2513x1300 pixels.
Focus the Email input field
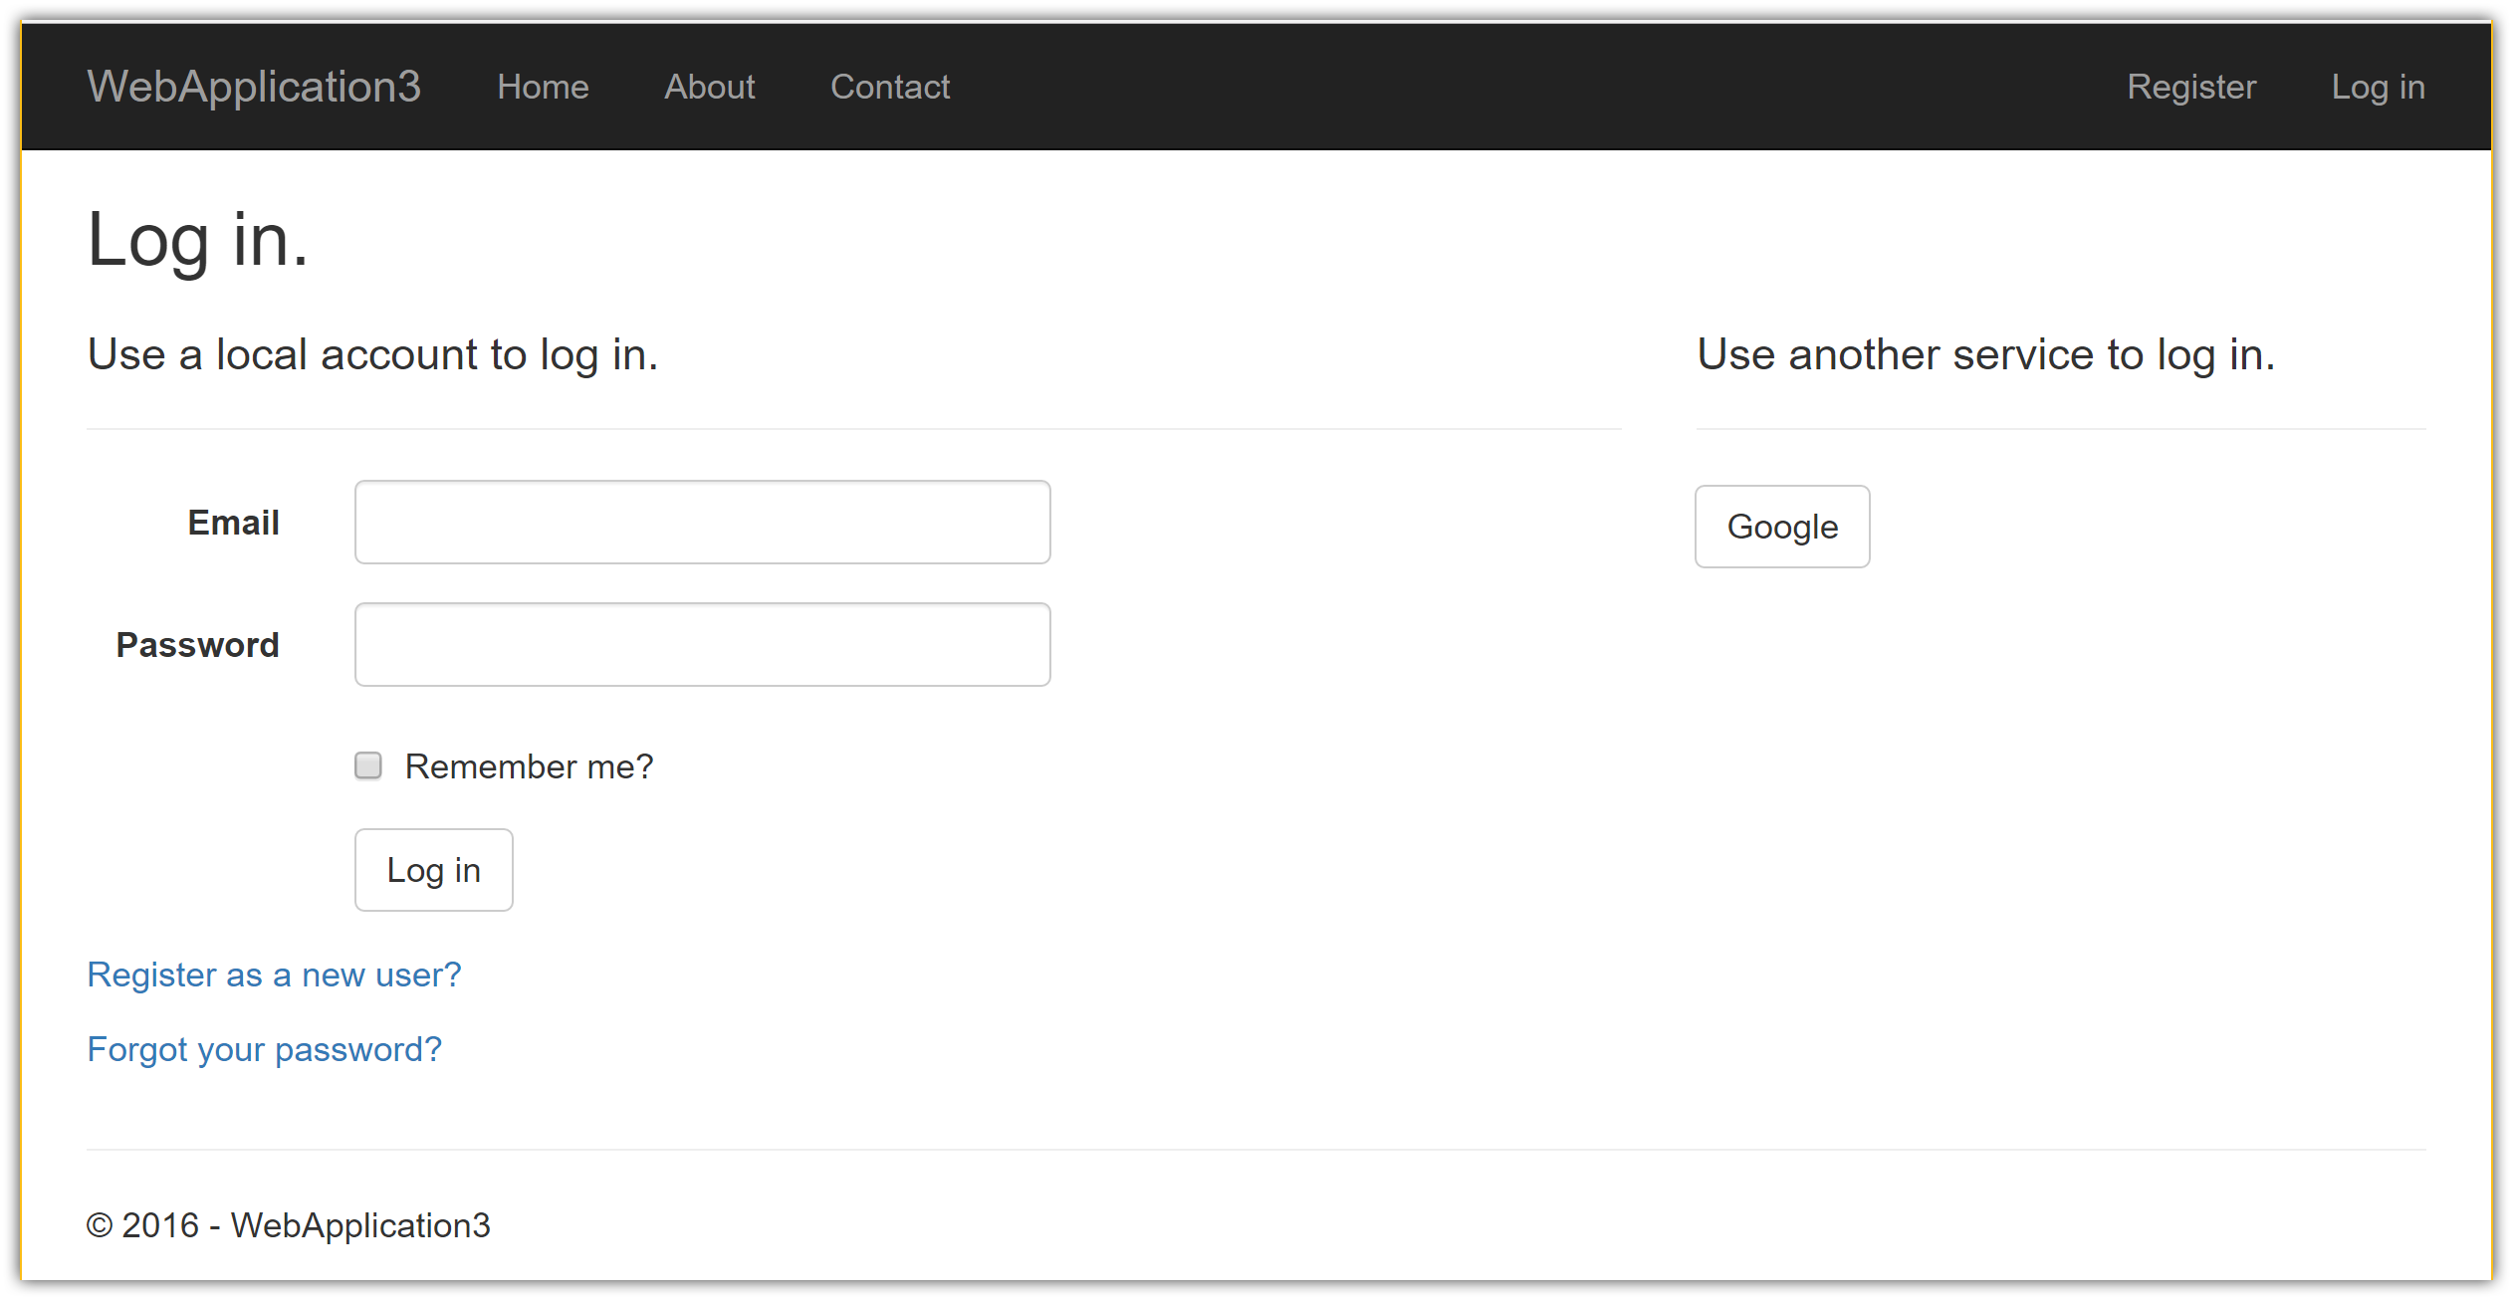[x=702, y=523]
